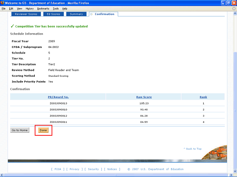The height and width of the screenshot is (177, 237).
Task: Select award number Z003J090011
Action: [59, 122]
